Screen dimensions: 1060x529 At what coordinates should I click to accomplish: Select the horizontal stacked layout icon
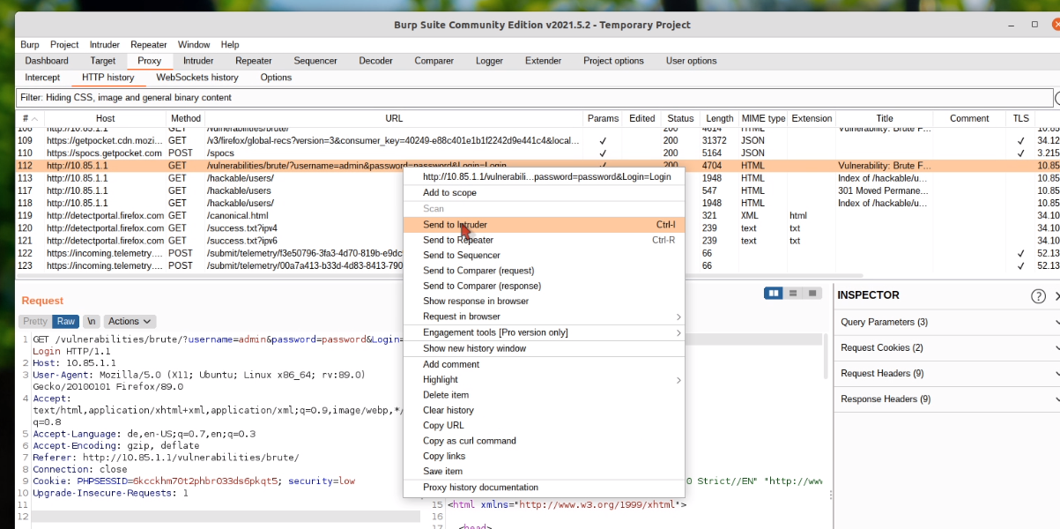point(793,294)
